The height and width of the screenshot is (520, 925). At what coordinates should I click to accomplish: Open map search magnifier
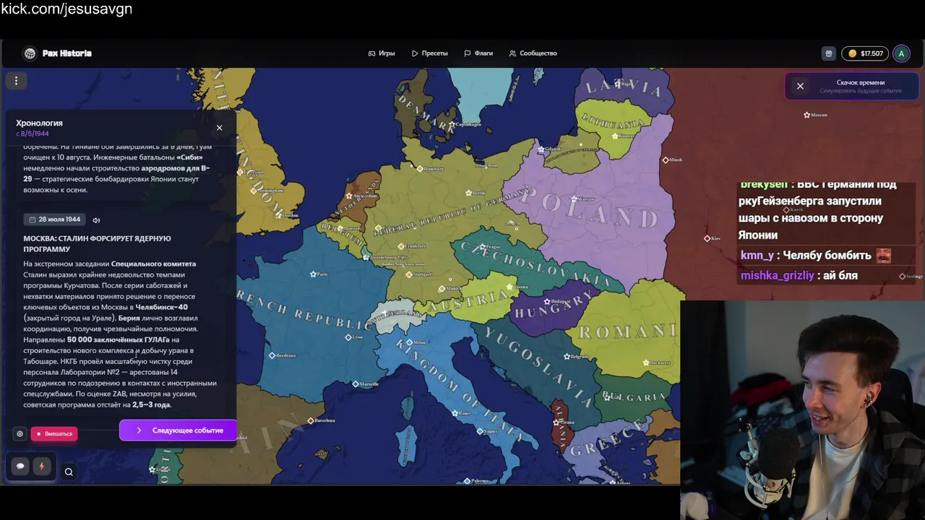pos(69,472)
